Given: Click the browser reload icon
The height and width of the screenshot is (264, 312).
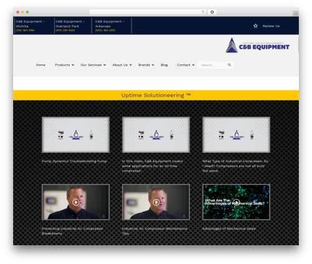Looking at the screenshot, I should point(203,12).
